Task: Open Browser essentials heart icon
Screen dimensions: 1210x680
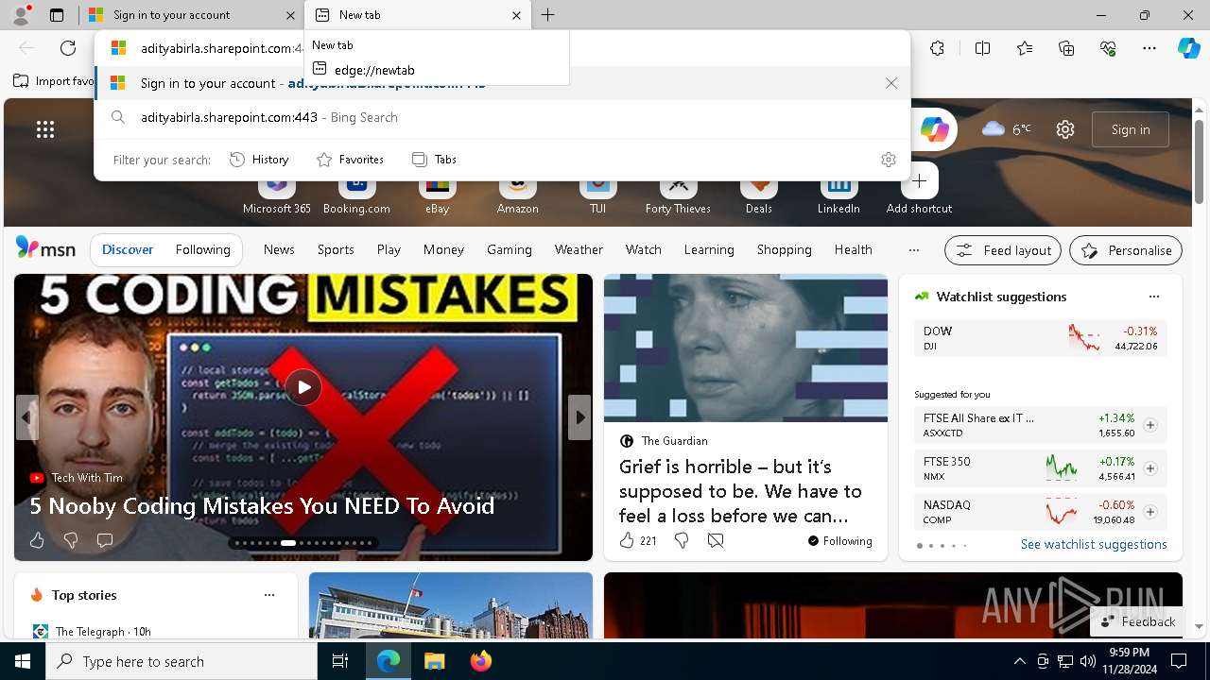Action: (1108, 48)
